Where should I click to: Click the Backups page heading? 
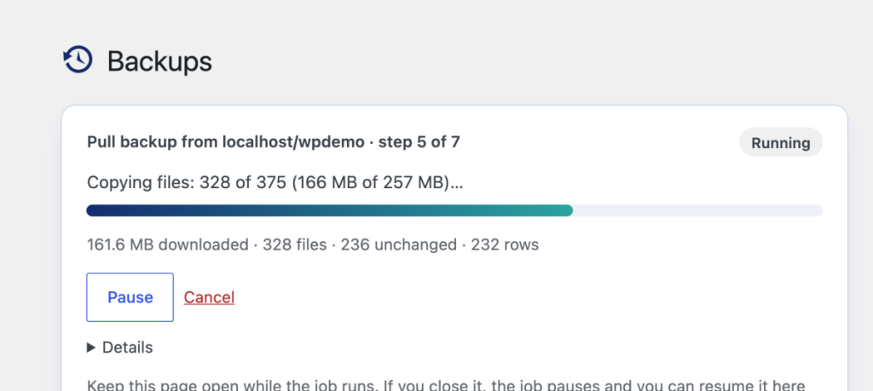click(x=159, y=61)
